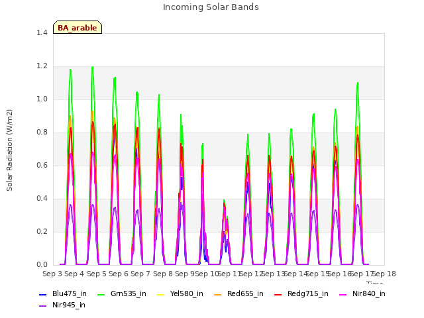Toggle the Red655_in legend entry
Viewport: 424px width, 318px height.
[238, 293]
